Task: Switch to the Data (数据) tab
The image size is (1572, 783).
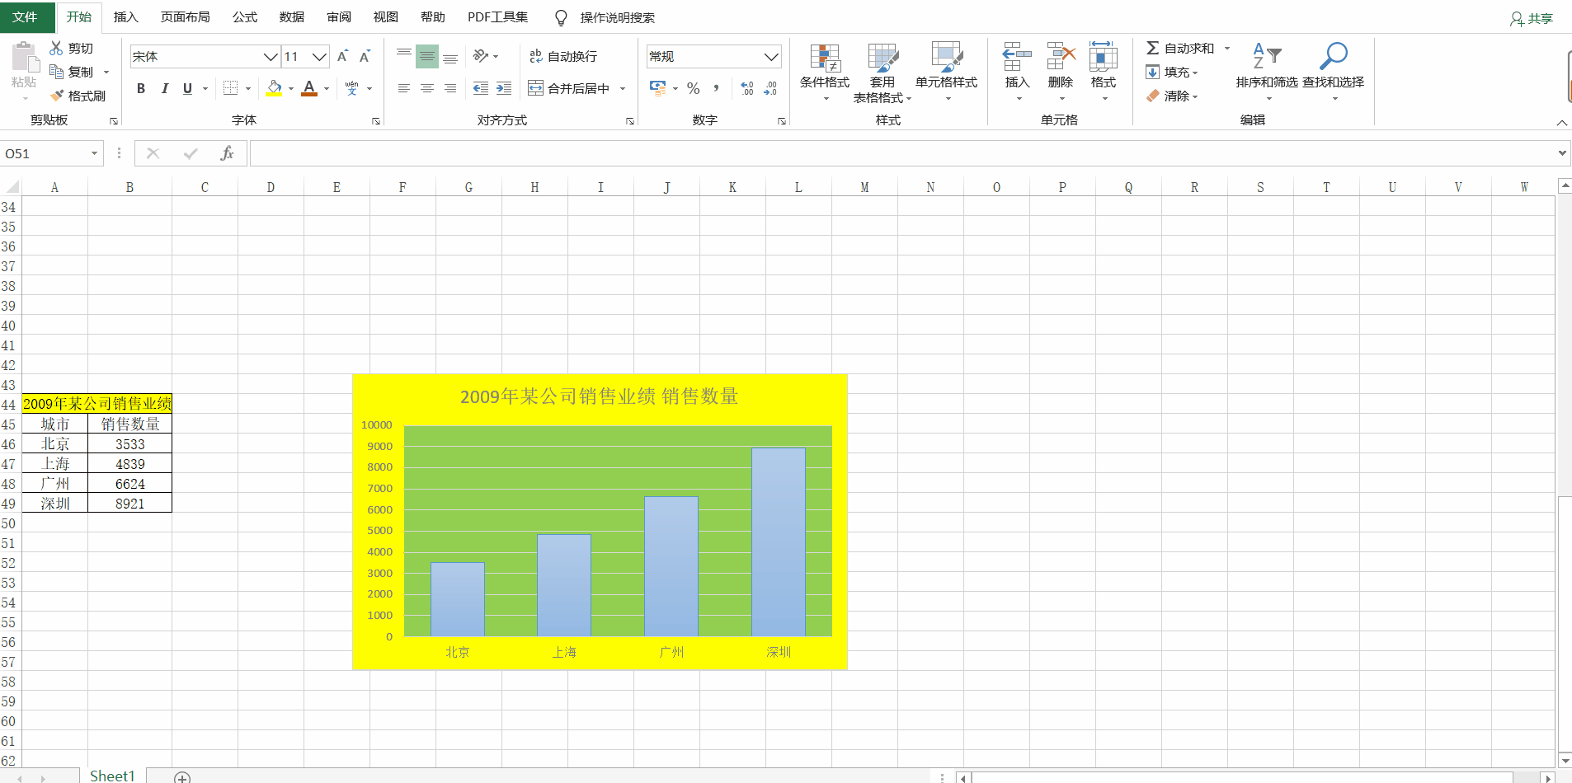Action: click(292, 17)
